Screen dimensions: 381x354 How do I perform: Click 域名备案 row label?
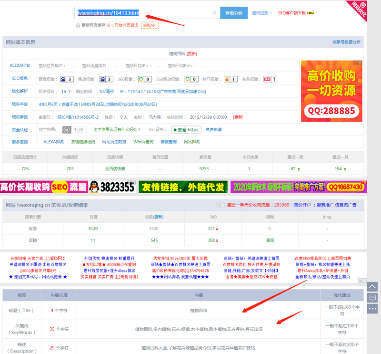(20, 117)
